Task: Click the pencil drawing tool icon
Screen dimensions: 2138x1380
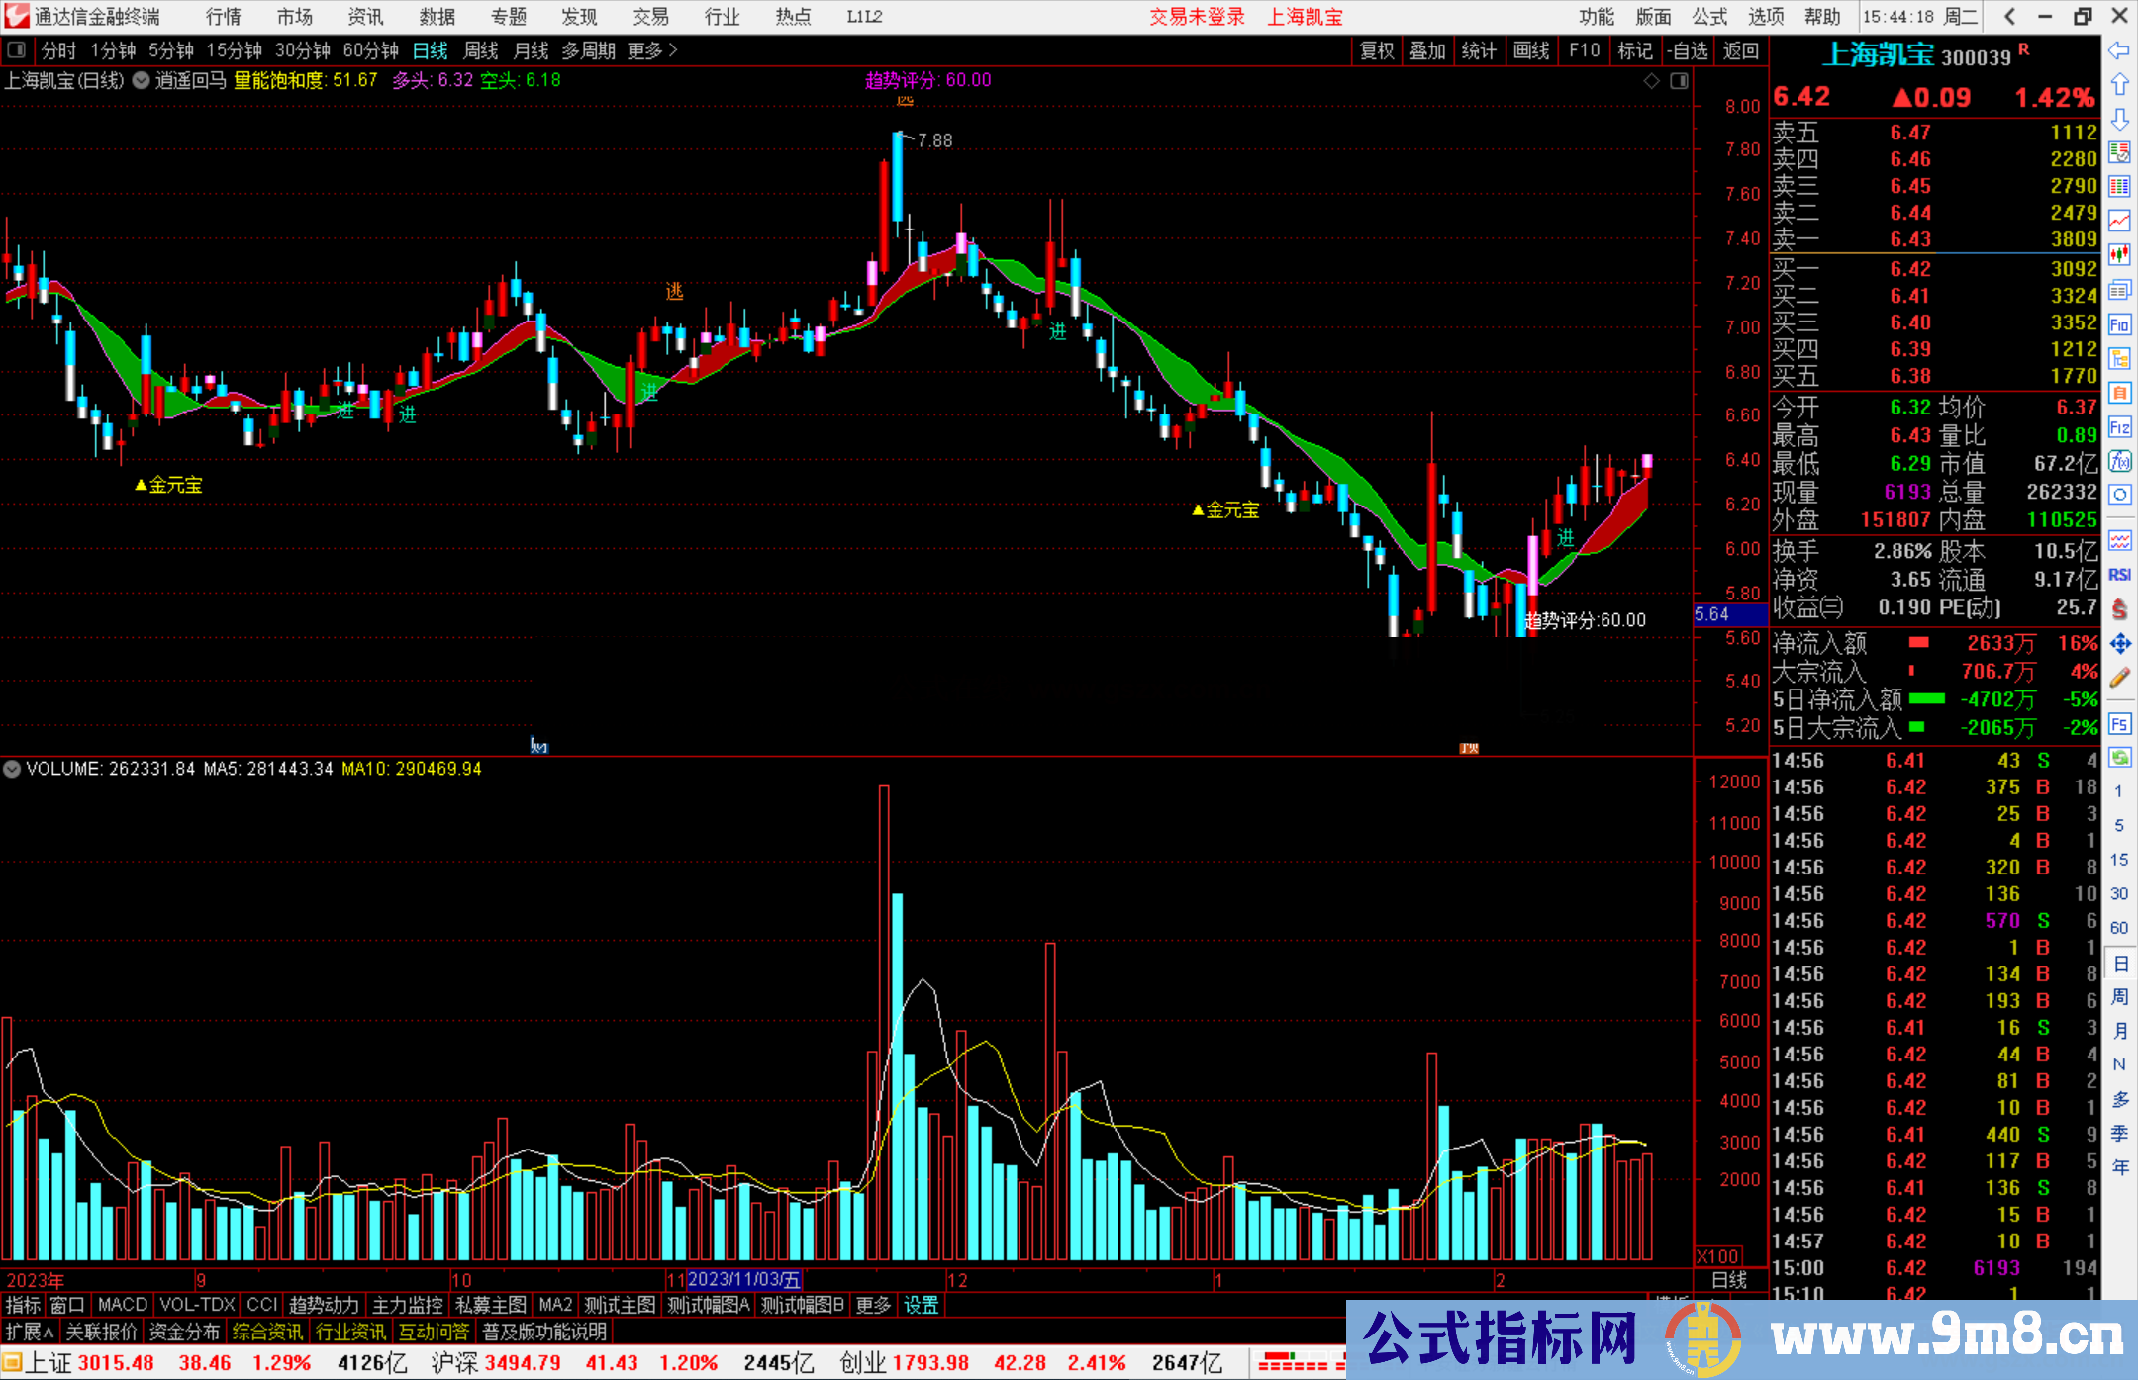Action: pyautogui.click(x=2119, y=679)
